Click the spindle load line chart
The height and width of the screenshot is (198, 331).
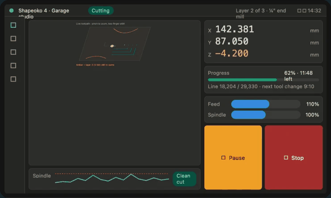point(112,178)
